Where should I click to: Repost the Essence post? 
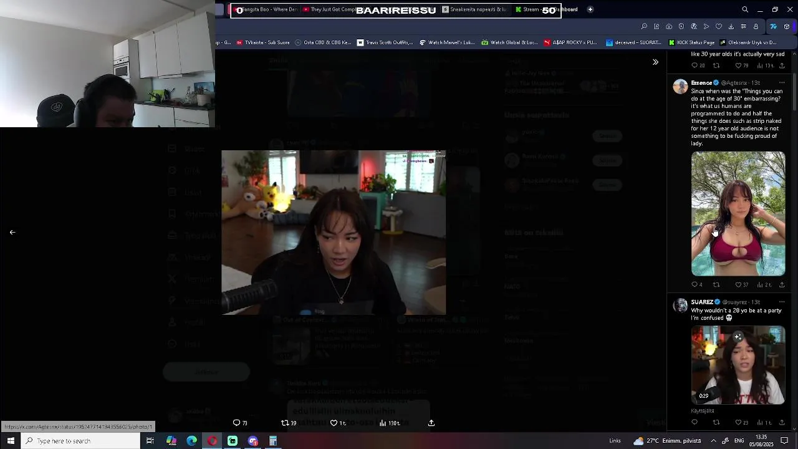tap(716, 284)
